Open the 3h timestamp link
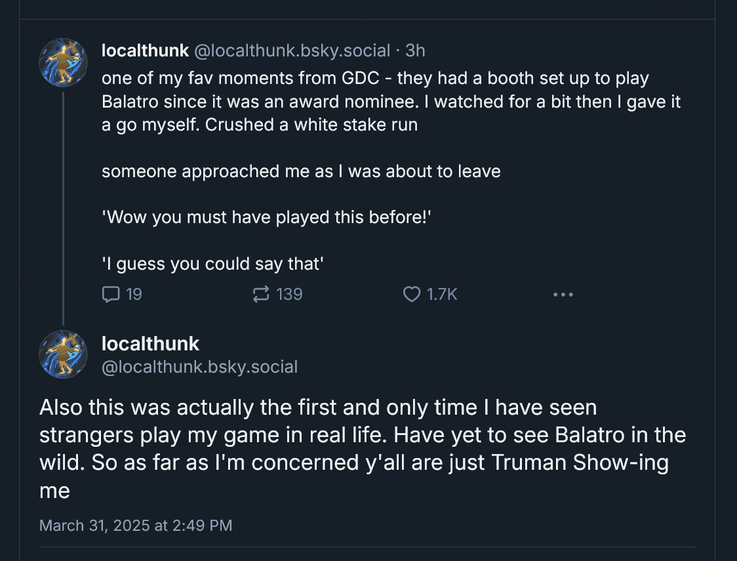The image size is (737, 561). point(416,50)
